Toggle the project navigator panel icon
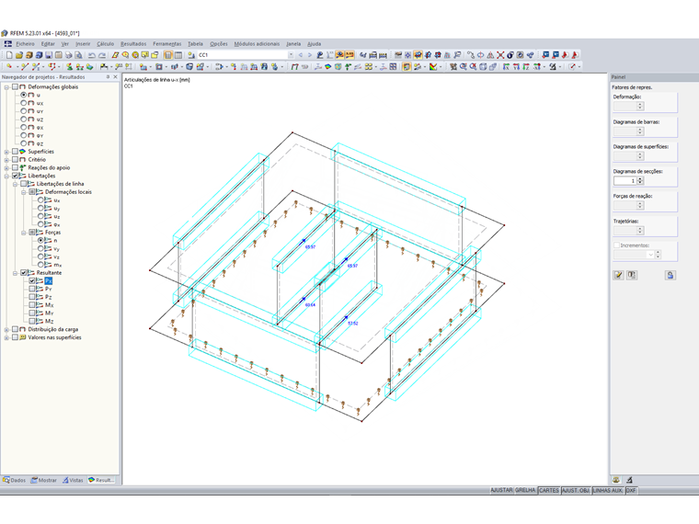Screen dimensions: 699x524 [168, 55]
